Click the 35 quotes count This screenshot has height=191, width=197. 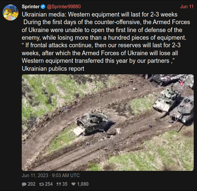65,184
